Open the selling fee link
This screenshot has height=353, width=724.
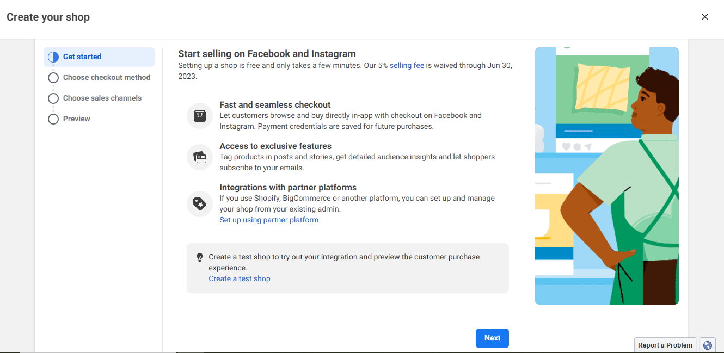(x=407, y=65)
